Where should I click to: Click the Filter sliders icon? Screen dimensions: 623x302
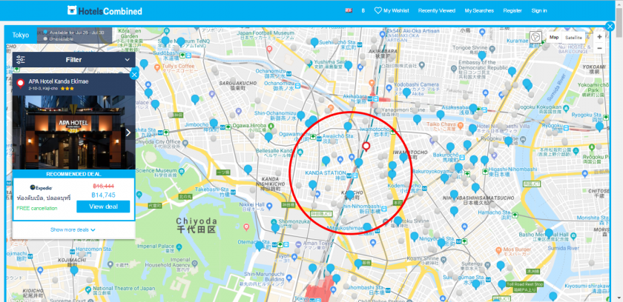point(20,60)
